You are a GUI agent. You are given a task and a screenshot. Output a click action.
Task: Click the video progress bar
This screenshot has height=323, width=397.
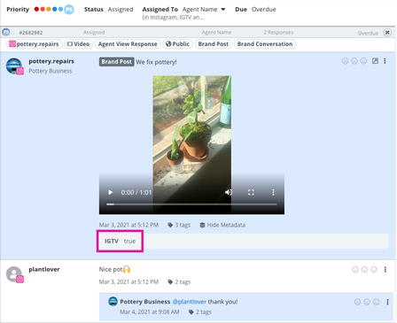(191, 204)
